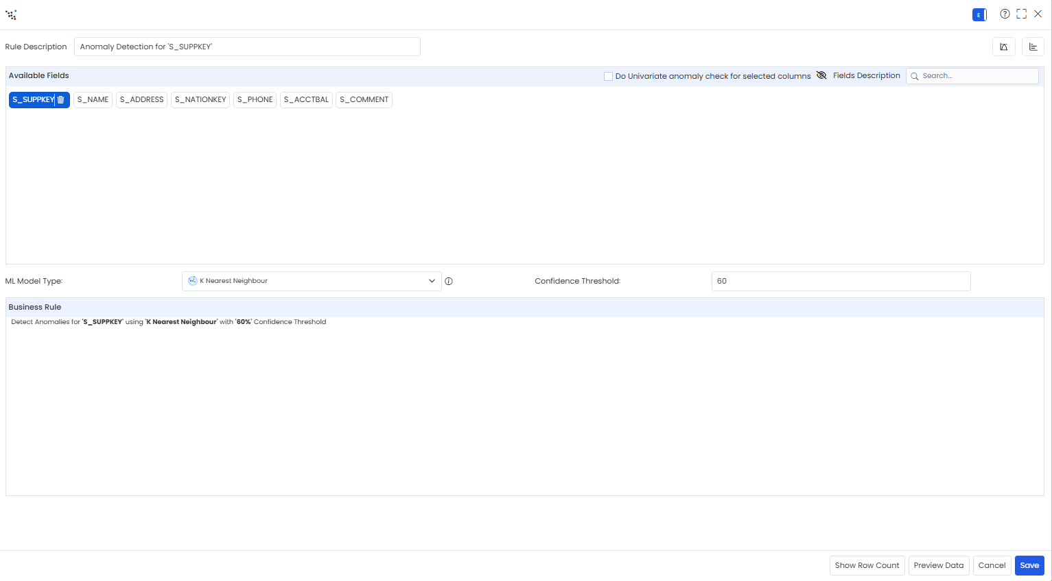This screenshot has width=1052, height=581.
Task: Toggle Fields Description visibility eye icon
Action: 821,75
